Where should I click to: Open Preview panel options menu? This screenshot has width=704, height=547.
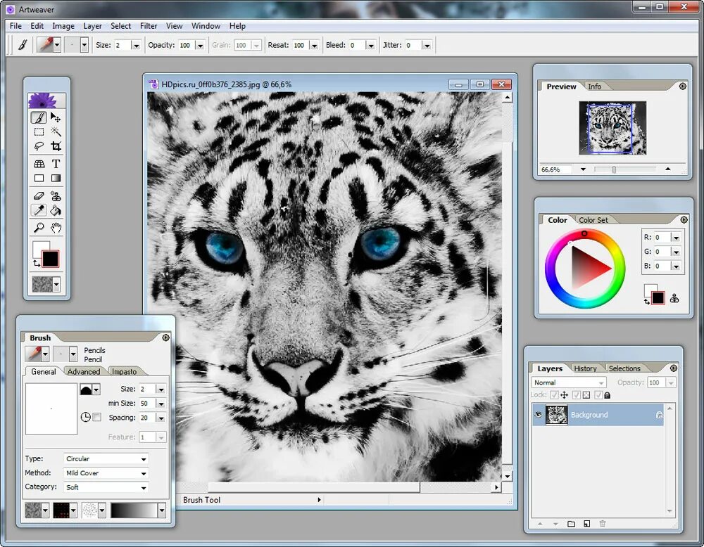tap(682, 86)
